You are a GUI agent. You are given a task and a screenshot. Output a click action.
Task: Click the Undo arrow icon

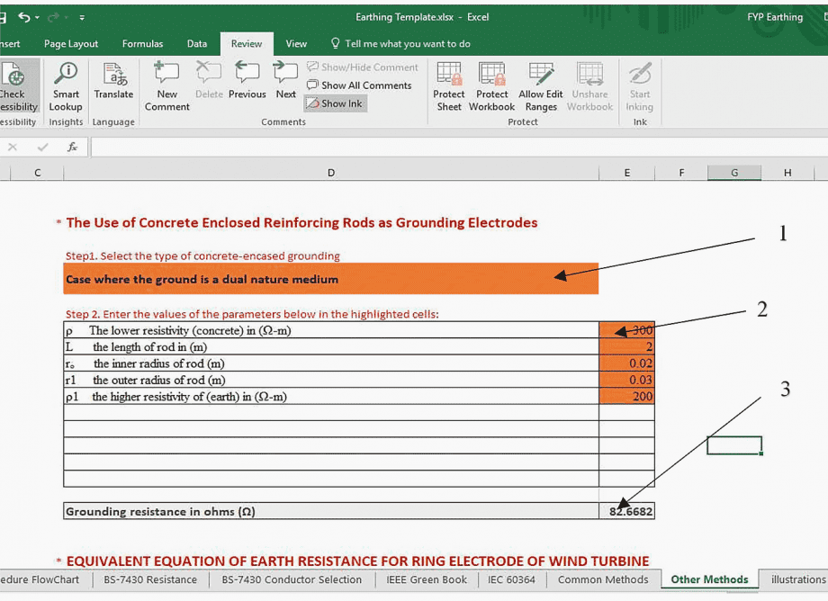pyautogui.click(x=23, y=17)
